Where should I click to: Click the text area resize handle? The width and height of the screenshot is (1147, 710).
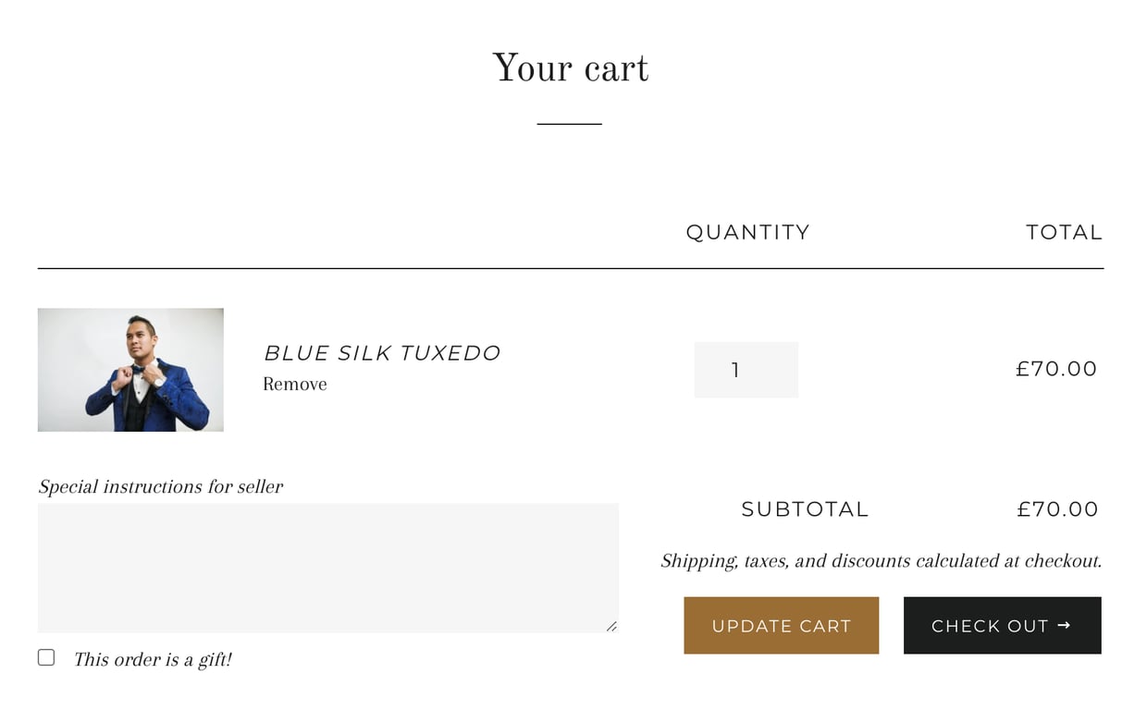pyautogui.click(x=611, y=626)
